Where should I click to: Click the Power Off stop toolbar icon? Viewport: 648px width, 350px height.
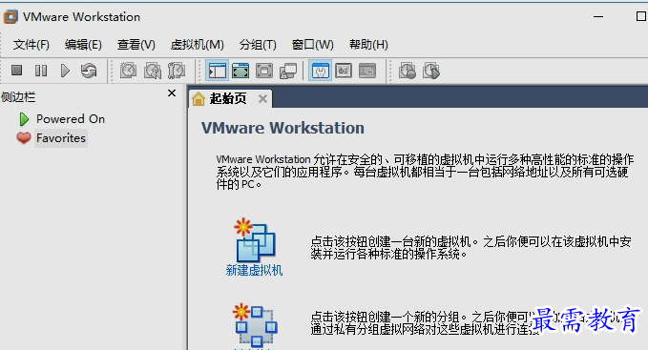click(x=16, y=71)
